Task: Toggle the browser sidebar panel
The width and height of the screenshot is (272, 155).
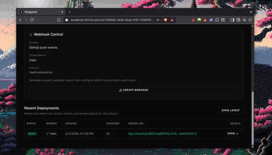Action: (232, 20)
